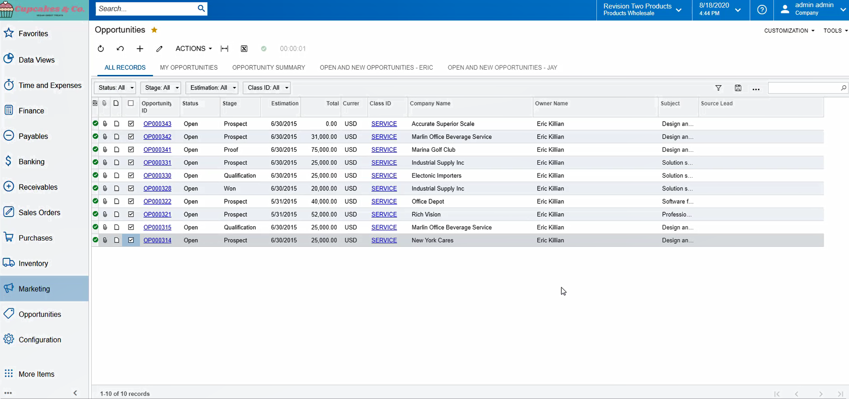Screen dimensions: 849x399
Task: Open the Status: All filter dropdown
Action: 115,88
